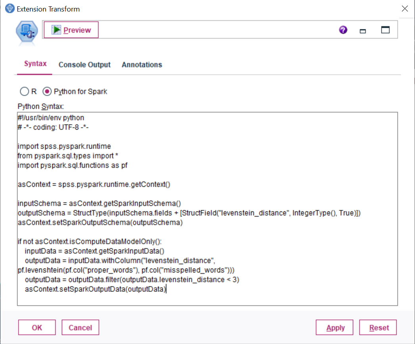Click the maximize dialog icon in the toolbar

pyautogui.click(x=385, y=30)
